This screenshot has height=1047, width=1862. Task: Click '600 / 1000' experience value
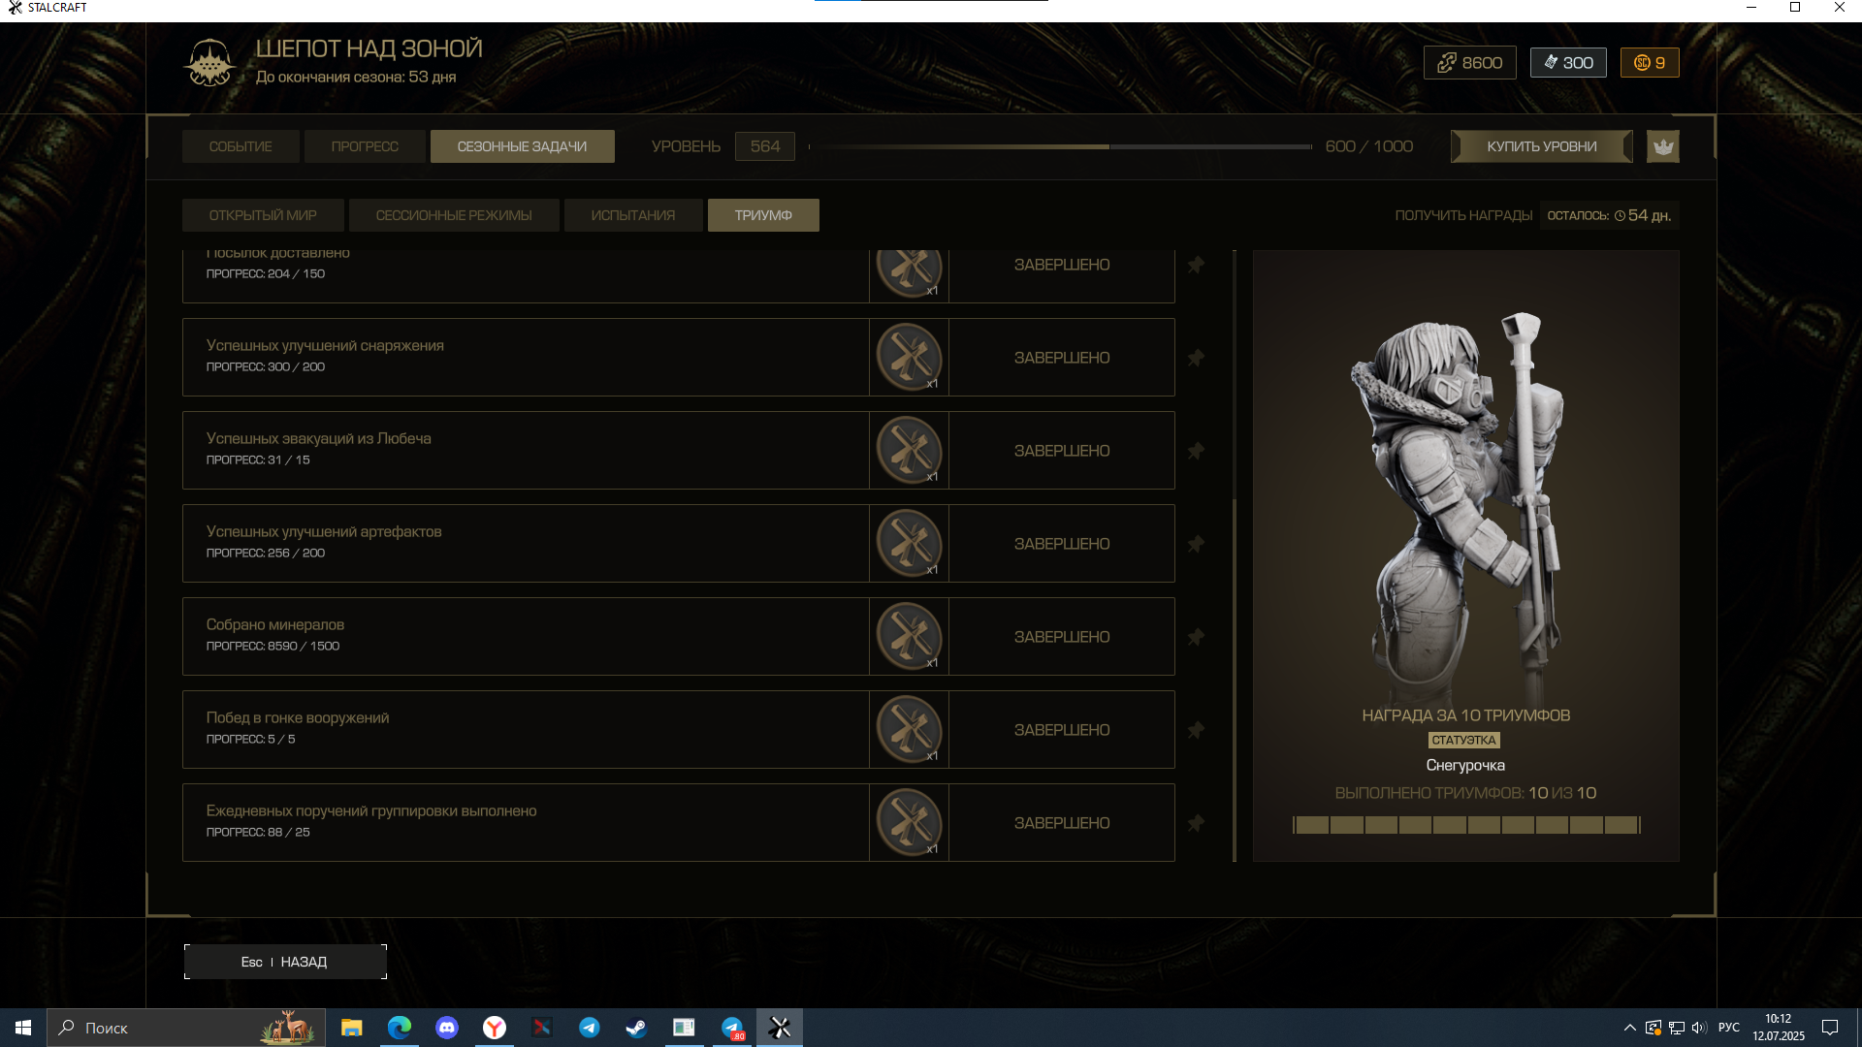[x=1369, y=146]
